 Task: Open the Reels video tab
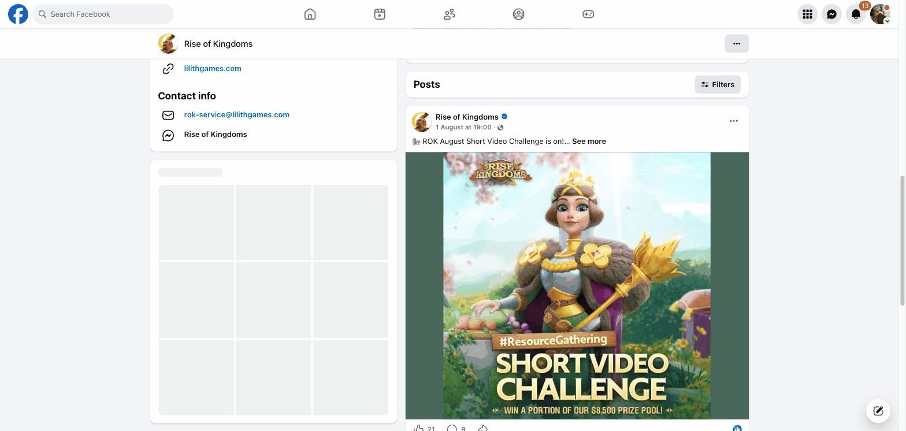380,14
